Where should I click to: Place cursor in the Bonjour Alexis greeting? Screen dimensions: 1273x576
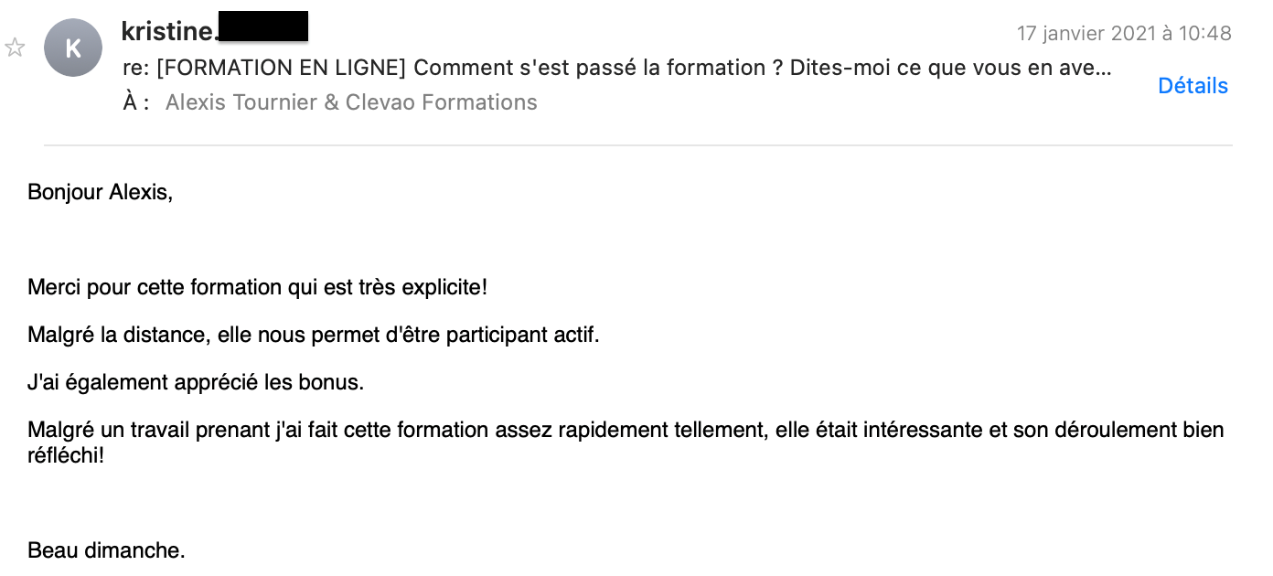click(100, 192)
